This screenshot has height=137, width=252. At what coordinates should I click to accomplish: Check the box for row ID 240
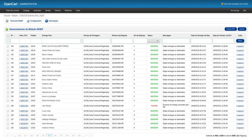pyautogui.click(x=8, y=63)
